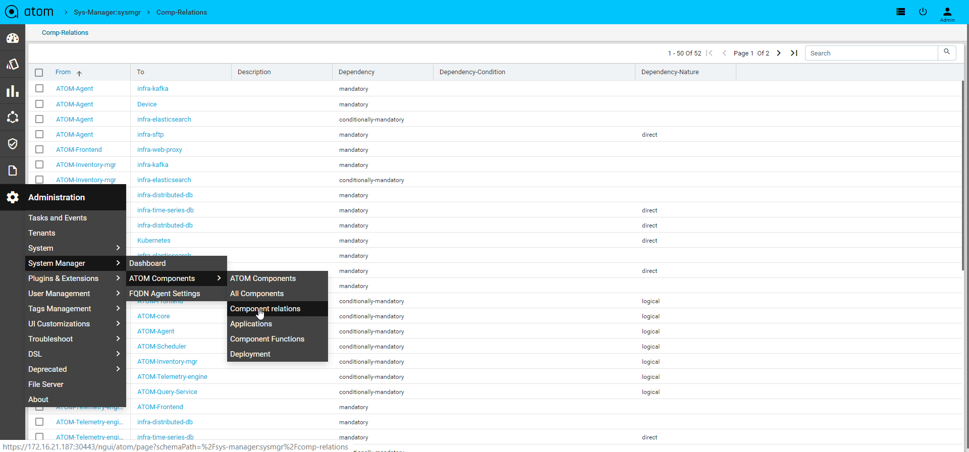Image resolution: width=969 pixels, height=452 pixels.
Task: Go to next page arrow
Action: click(x=779, y=53)
